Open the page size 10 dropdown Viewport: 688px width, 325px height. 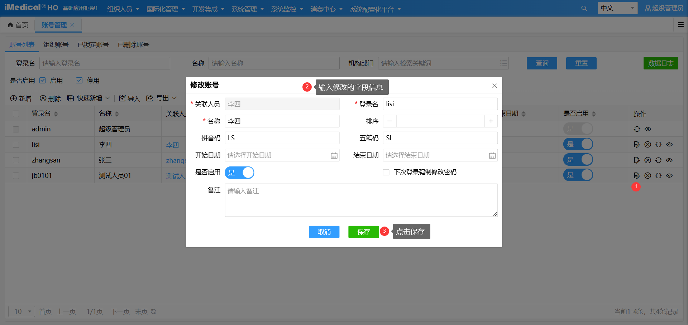click(21, 311)
